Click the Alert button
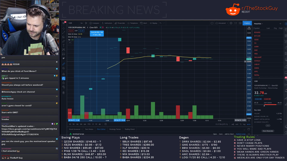The height and width of the screenshot is (161, 287). [x=143, y=23]
